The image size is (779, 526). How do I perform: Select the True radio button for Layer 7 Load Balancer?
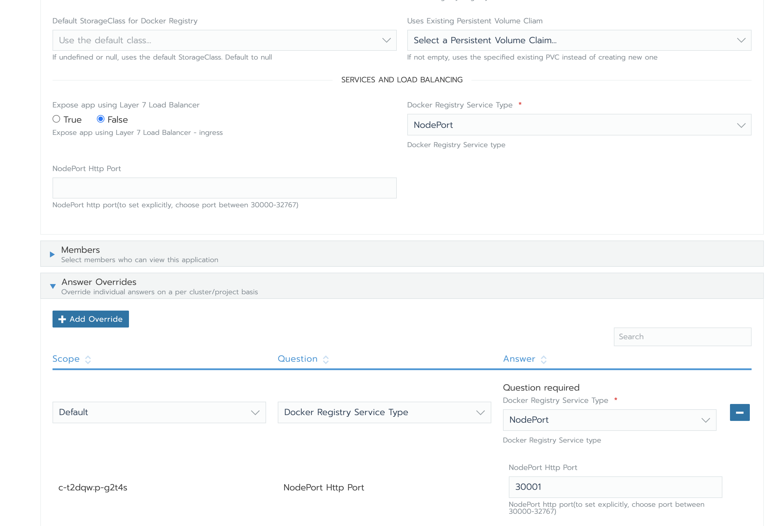tap(56, 119)
